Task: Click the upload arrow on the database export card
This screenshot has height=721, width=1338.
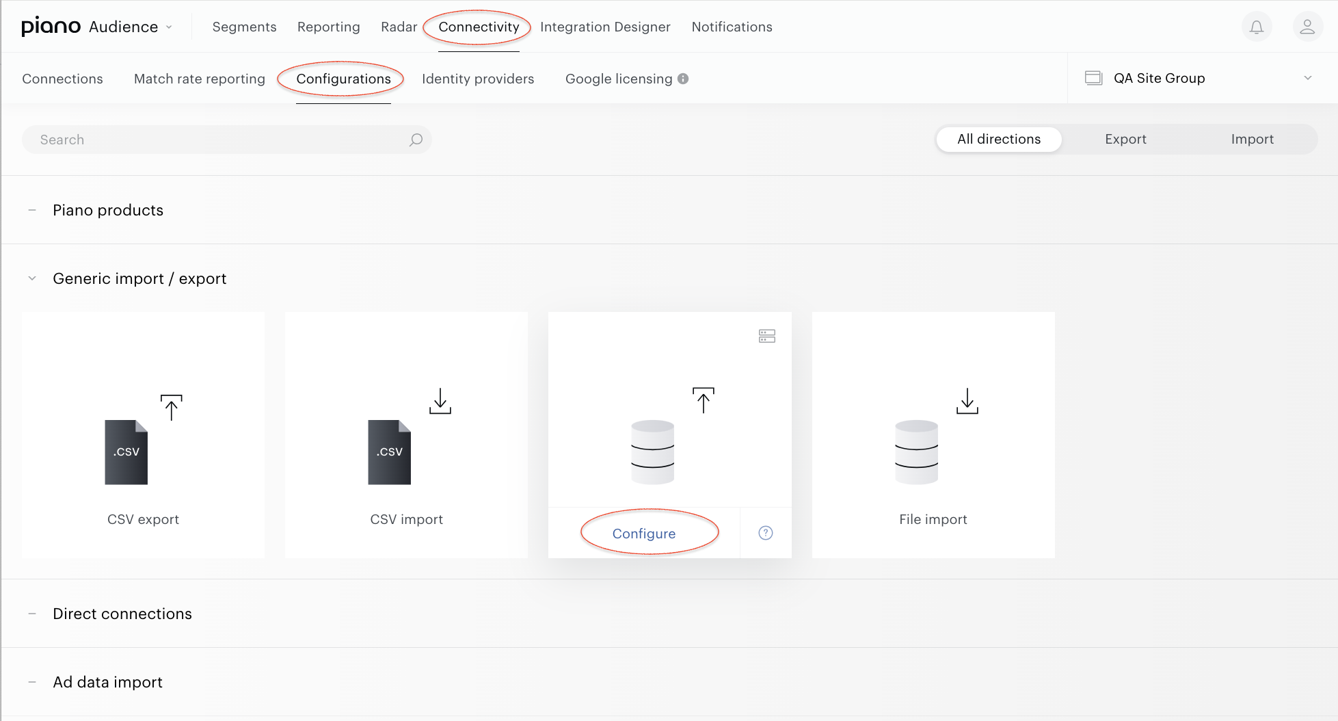Action: (704, 400)
